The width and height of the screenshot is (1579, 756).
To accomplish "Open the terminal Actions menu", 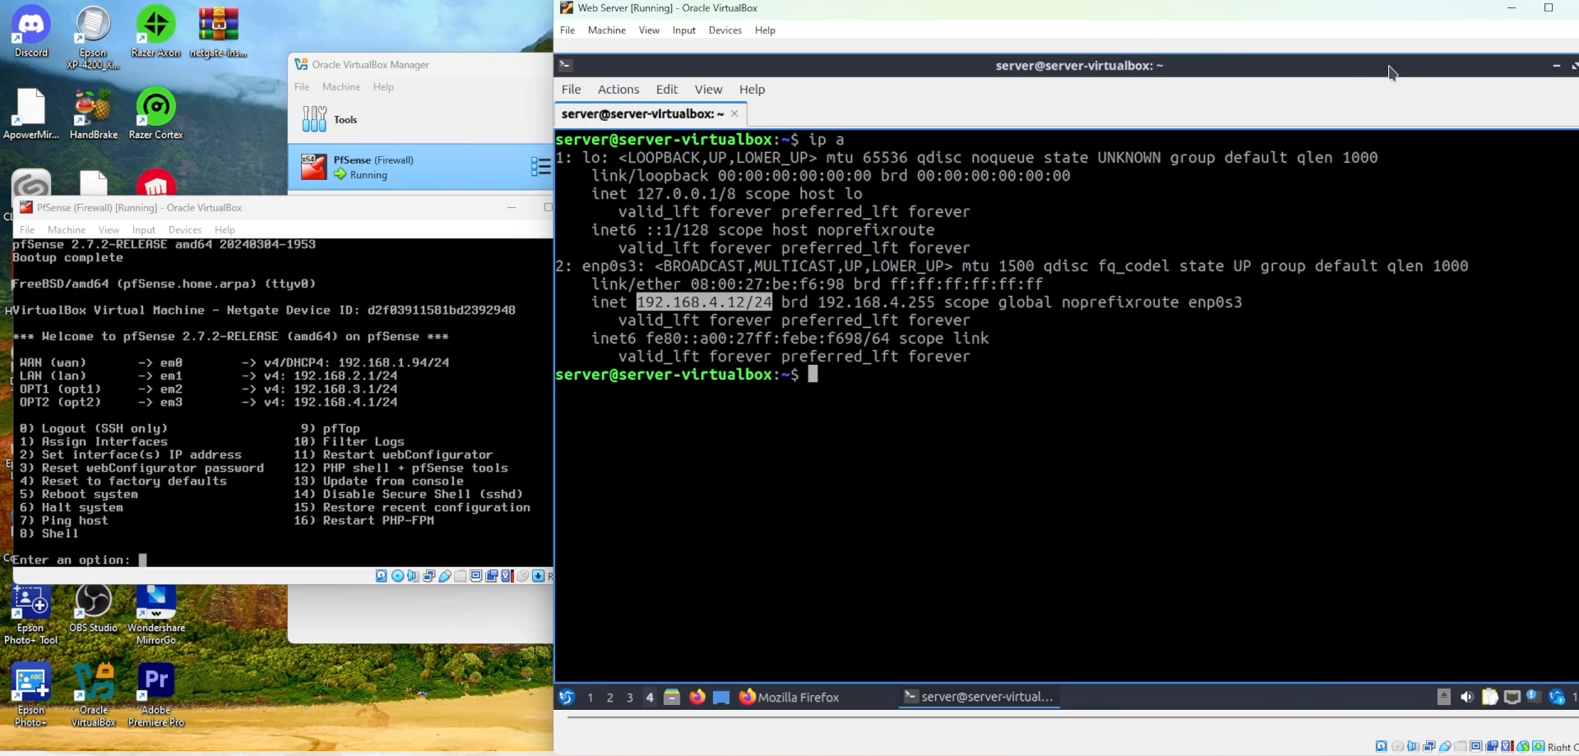I will point(618,90).
